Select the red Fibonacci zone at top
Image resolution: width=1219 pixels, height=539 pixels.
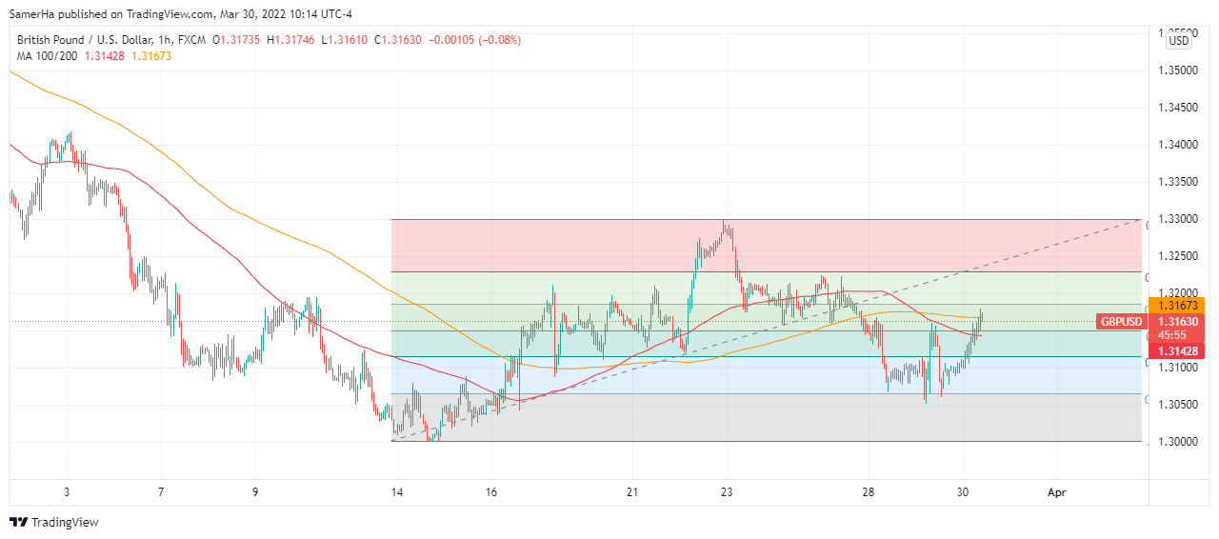[765, 246]
